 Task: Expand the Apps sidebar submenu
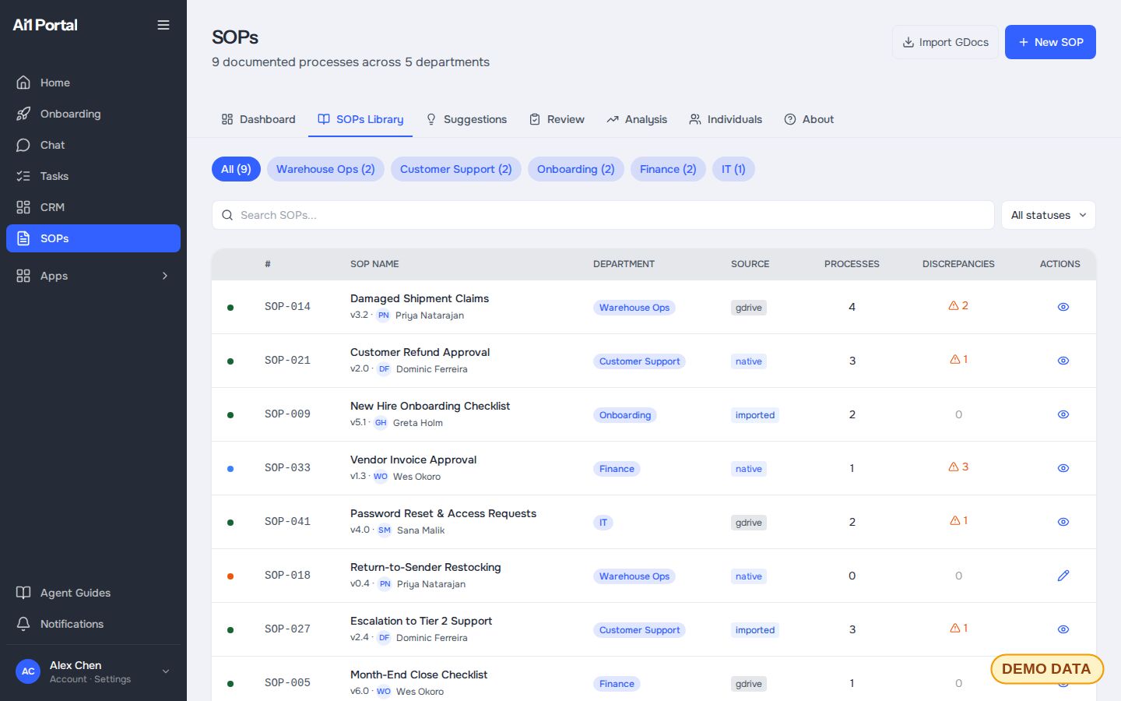93,276
